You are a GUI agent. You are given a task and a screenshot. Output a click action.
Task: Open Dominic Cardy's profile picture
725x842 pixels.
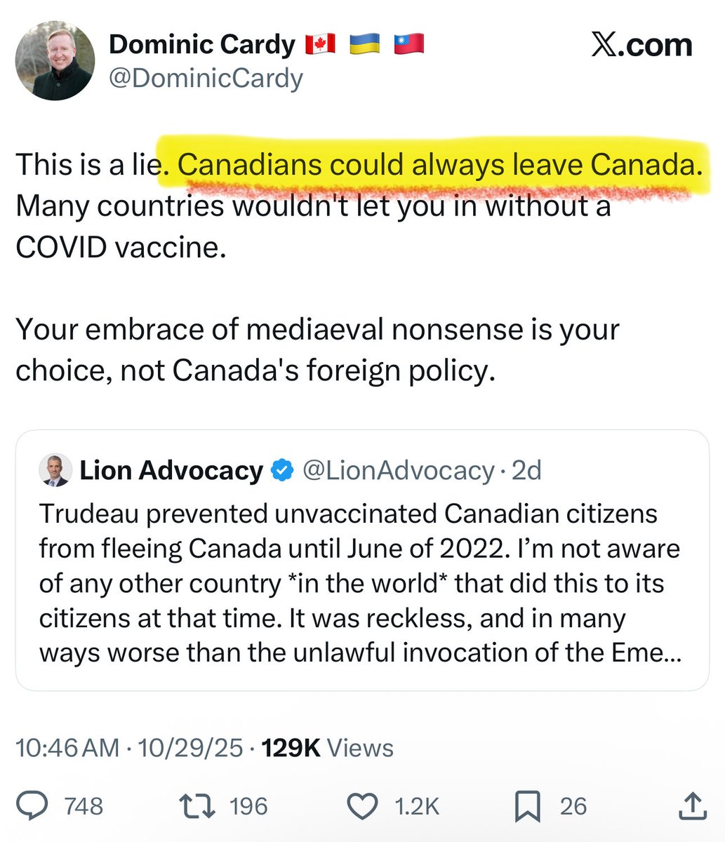(54, 60)
